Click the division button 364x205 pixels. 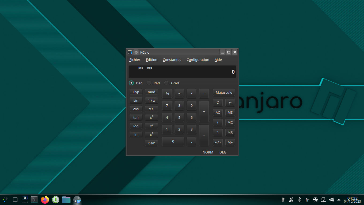tap(179, 93)
